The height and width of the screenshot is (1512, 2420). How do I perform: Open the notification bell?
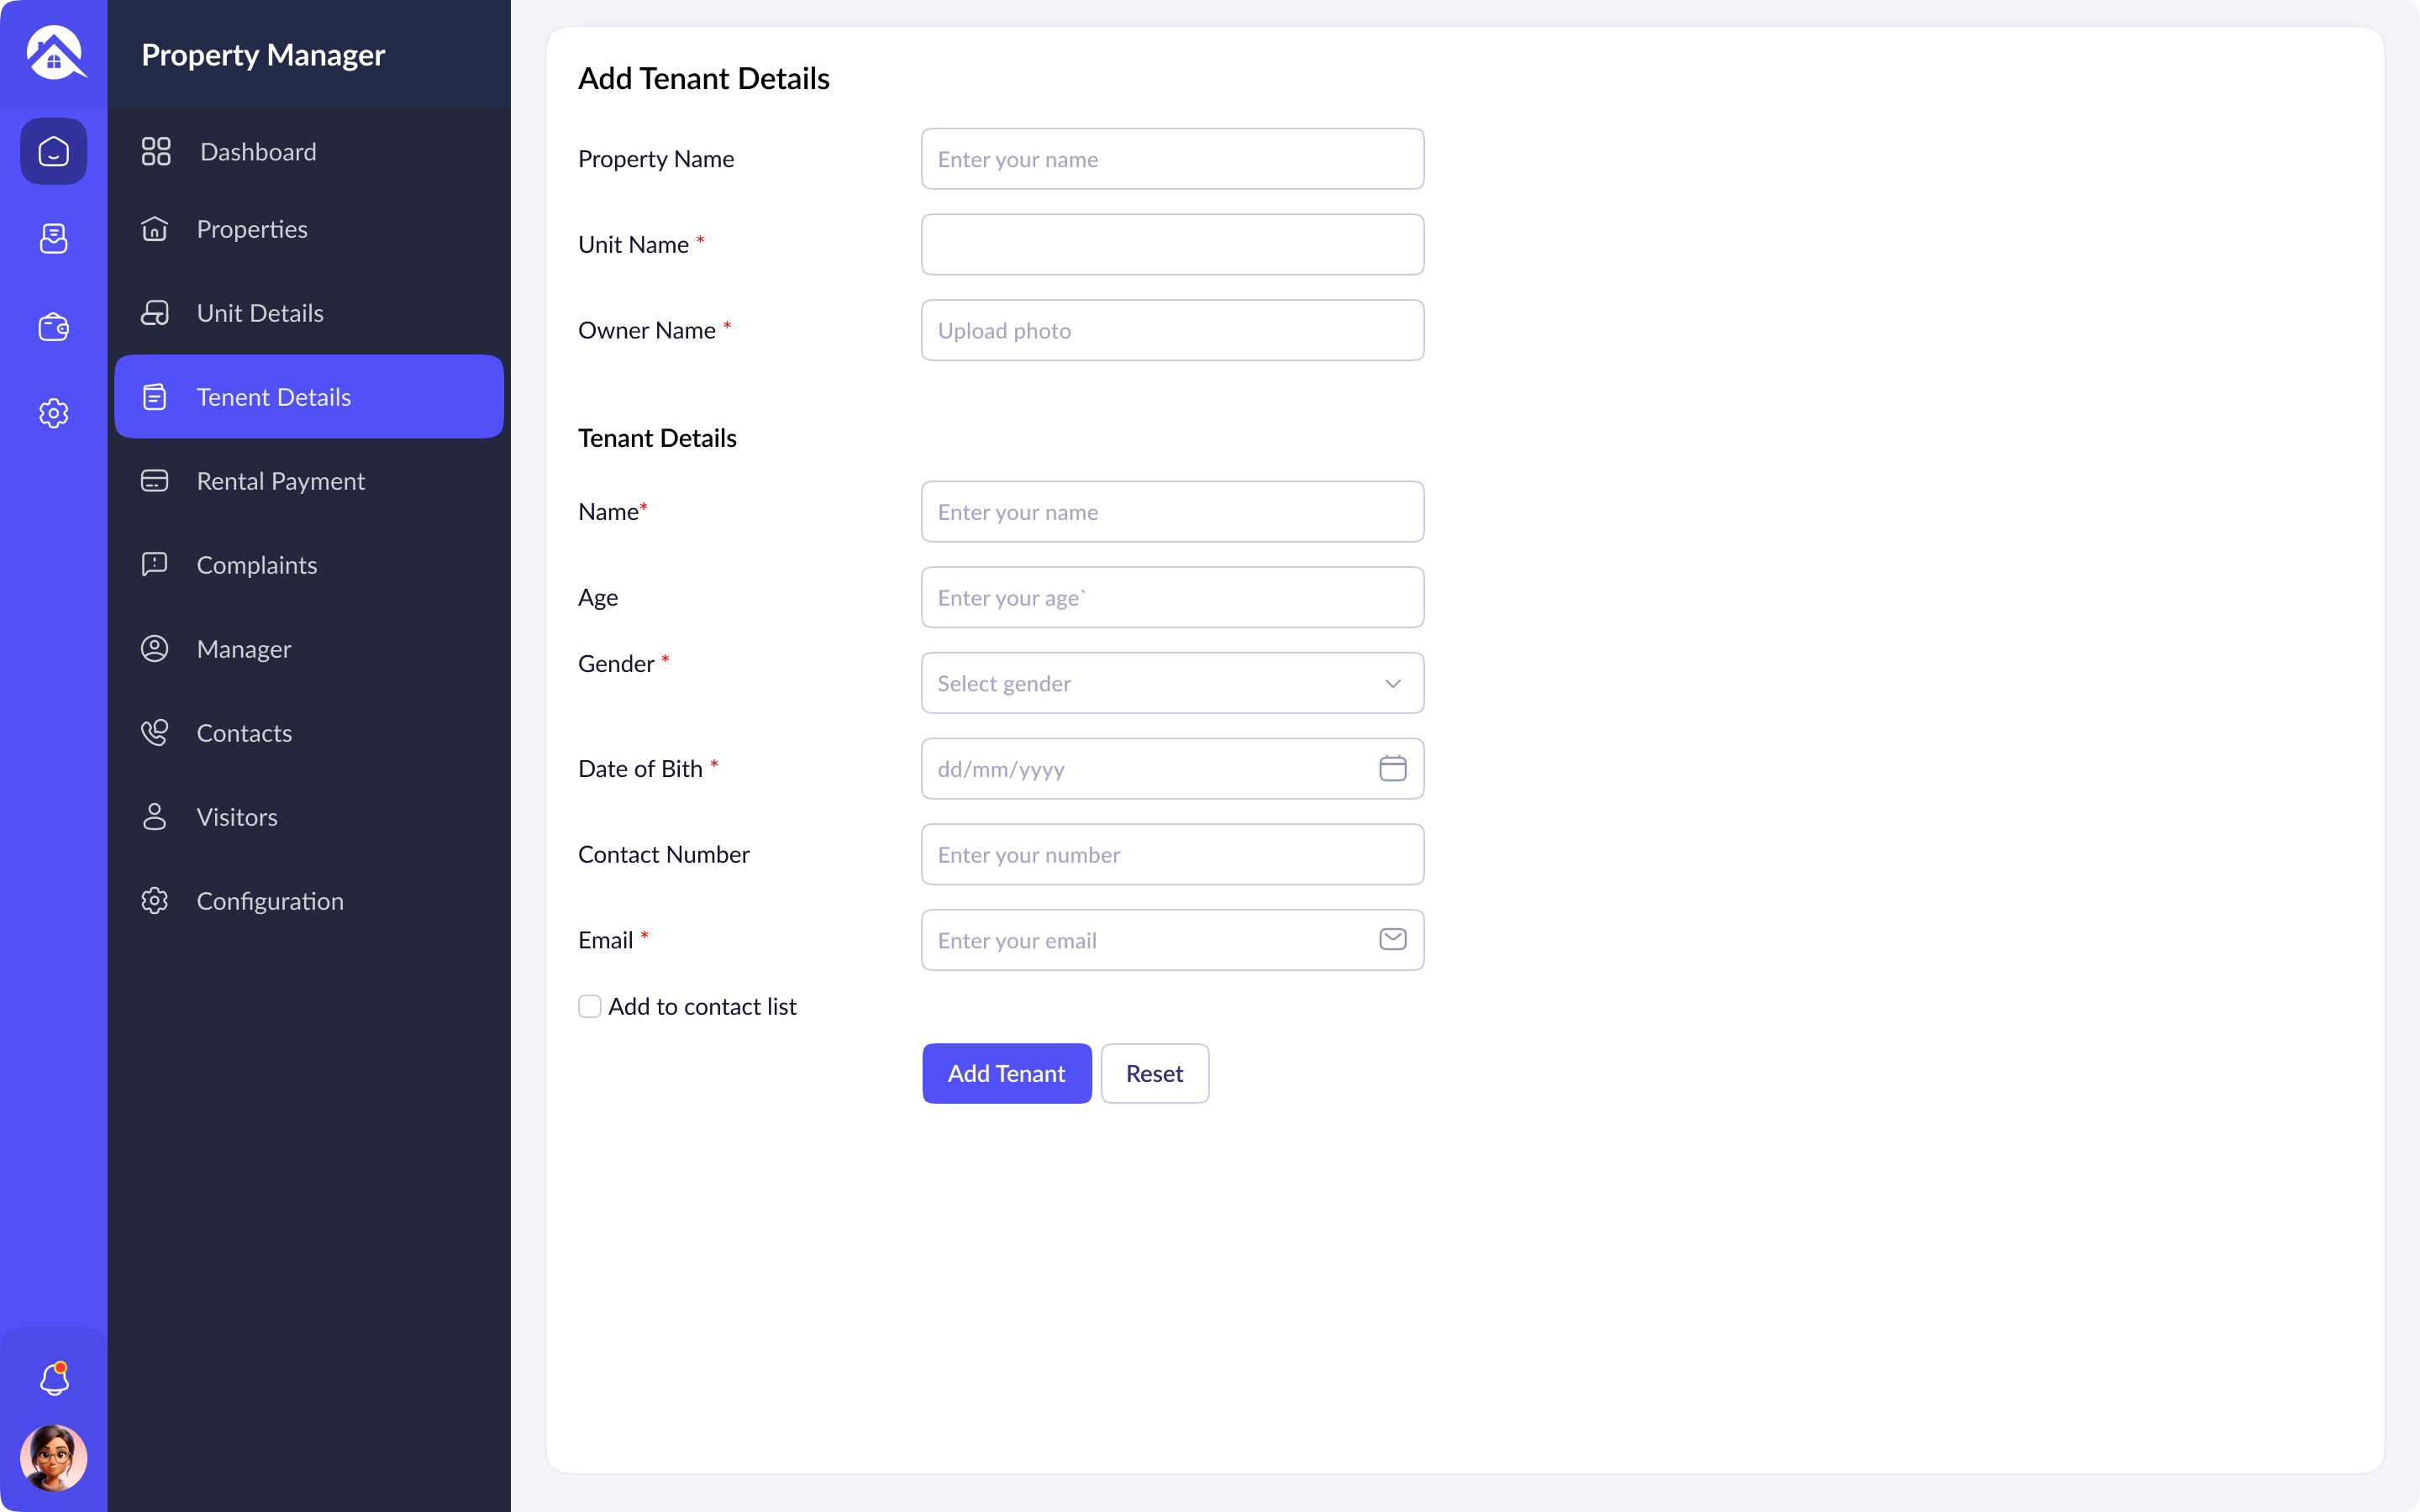(54, 1379)
